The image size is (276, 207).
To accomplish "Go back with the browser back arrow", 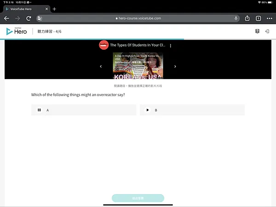I will click(6, 18).
